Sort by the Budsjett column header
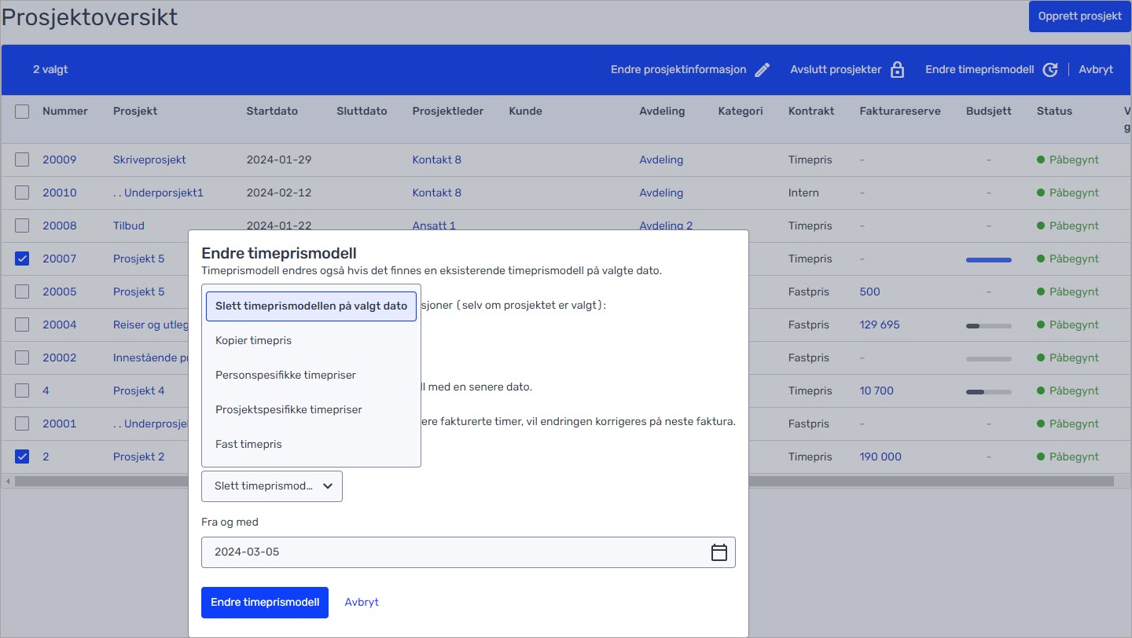The image size is (1132, 638). 989,111
